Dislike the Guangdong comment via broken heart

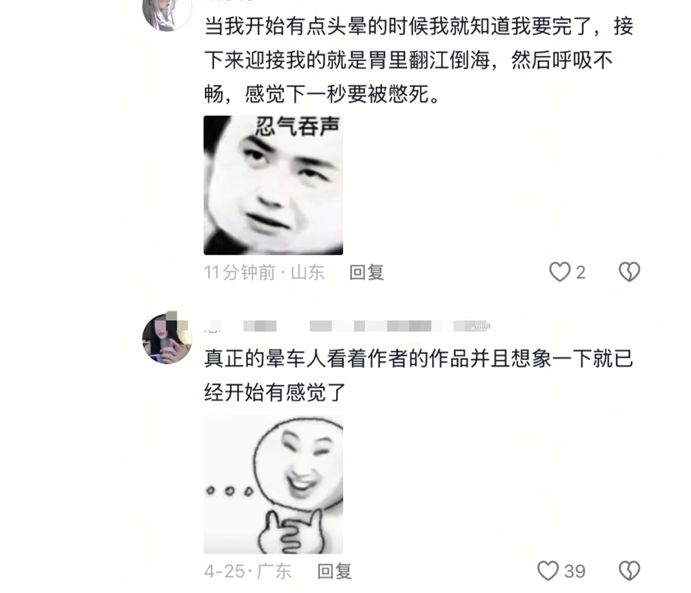[629, 571]
